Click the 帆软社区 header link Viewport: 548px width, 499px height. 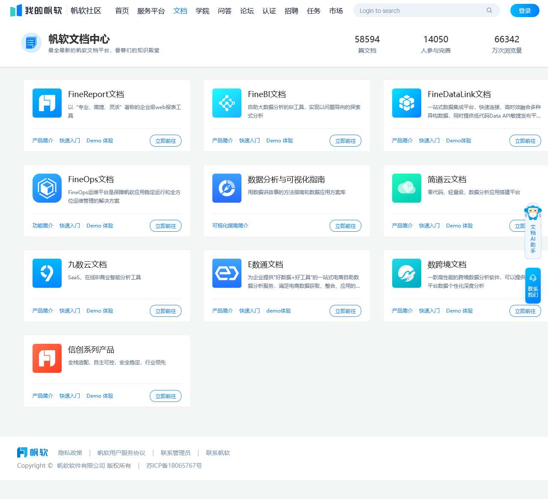pyautogui.click(x=86, y=11)
